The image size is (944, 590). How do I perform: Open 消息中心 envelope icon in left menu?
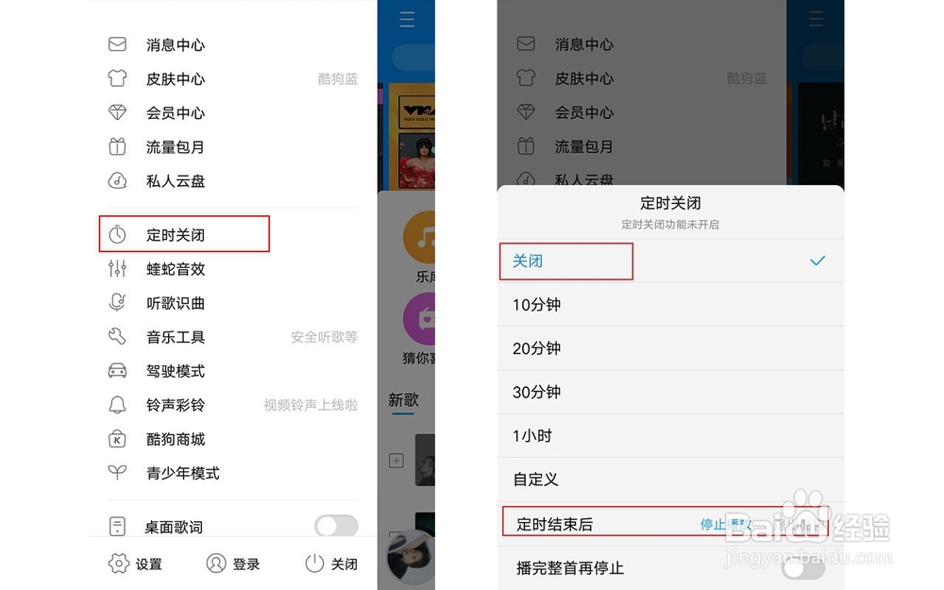(117, 44)
